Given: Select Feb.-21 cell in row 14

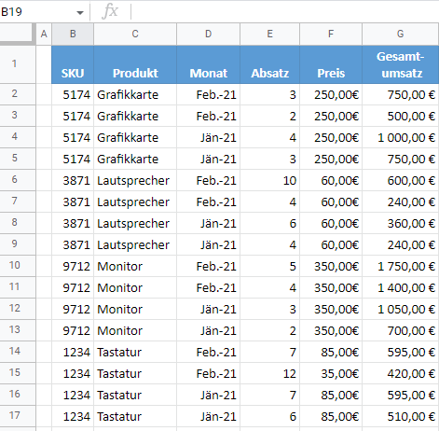Looking at the screenshot, I should [x=209, y=352].
